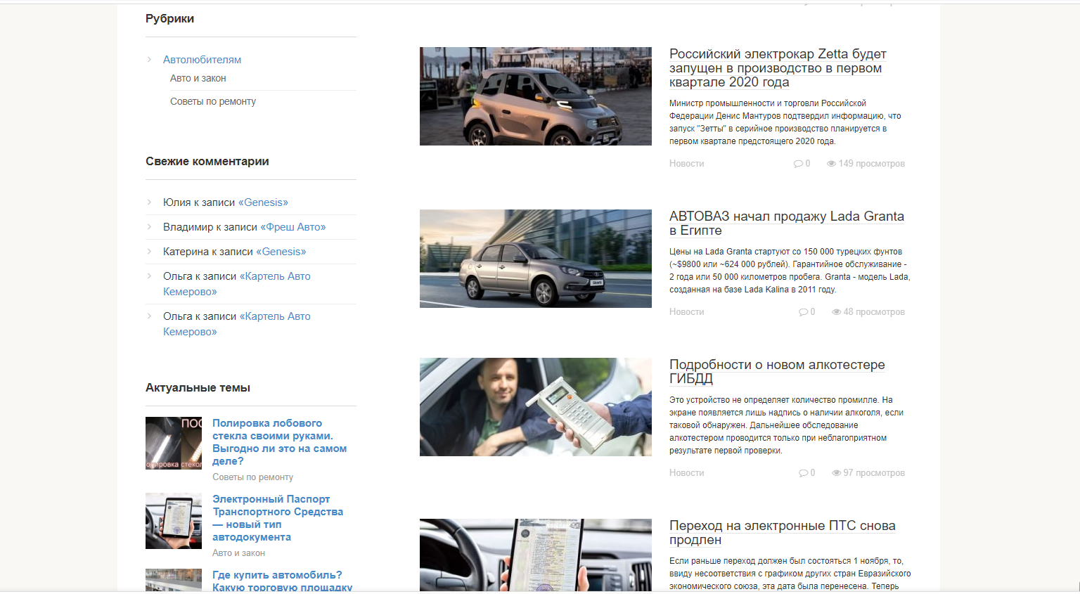
Task: Click the electronic vehicle passport article thumbnail
Action: [x=173, y=520]
